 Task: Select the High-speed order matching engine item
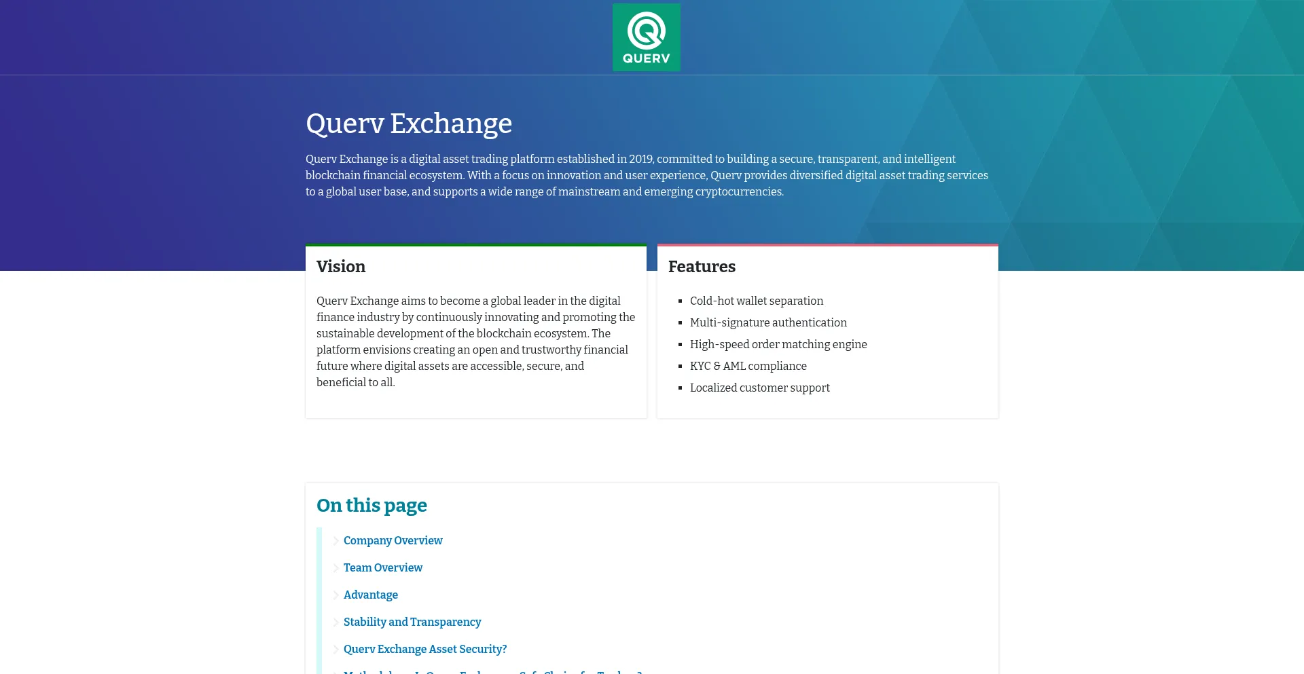(778, 344)
